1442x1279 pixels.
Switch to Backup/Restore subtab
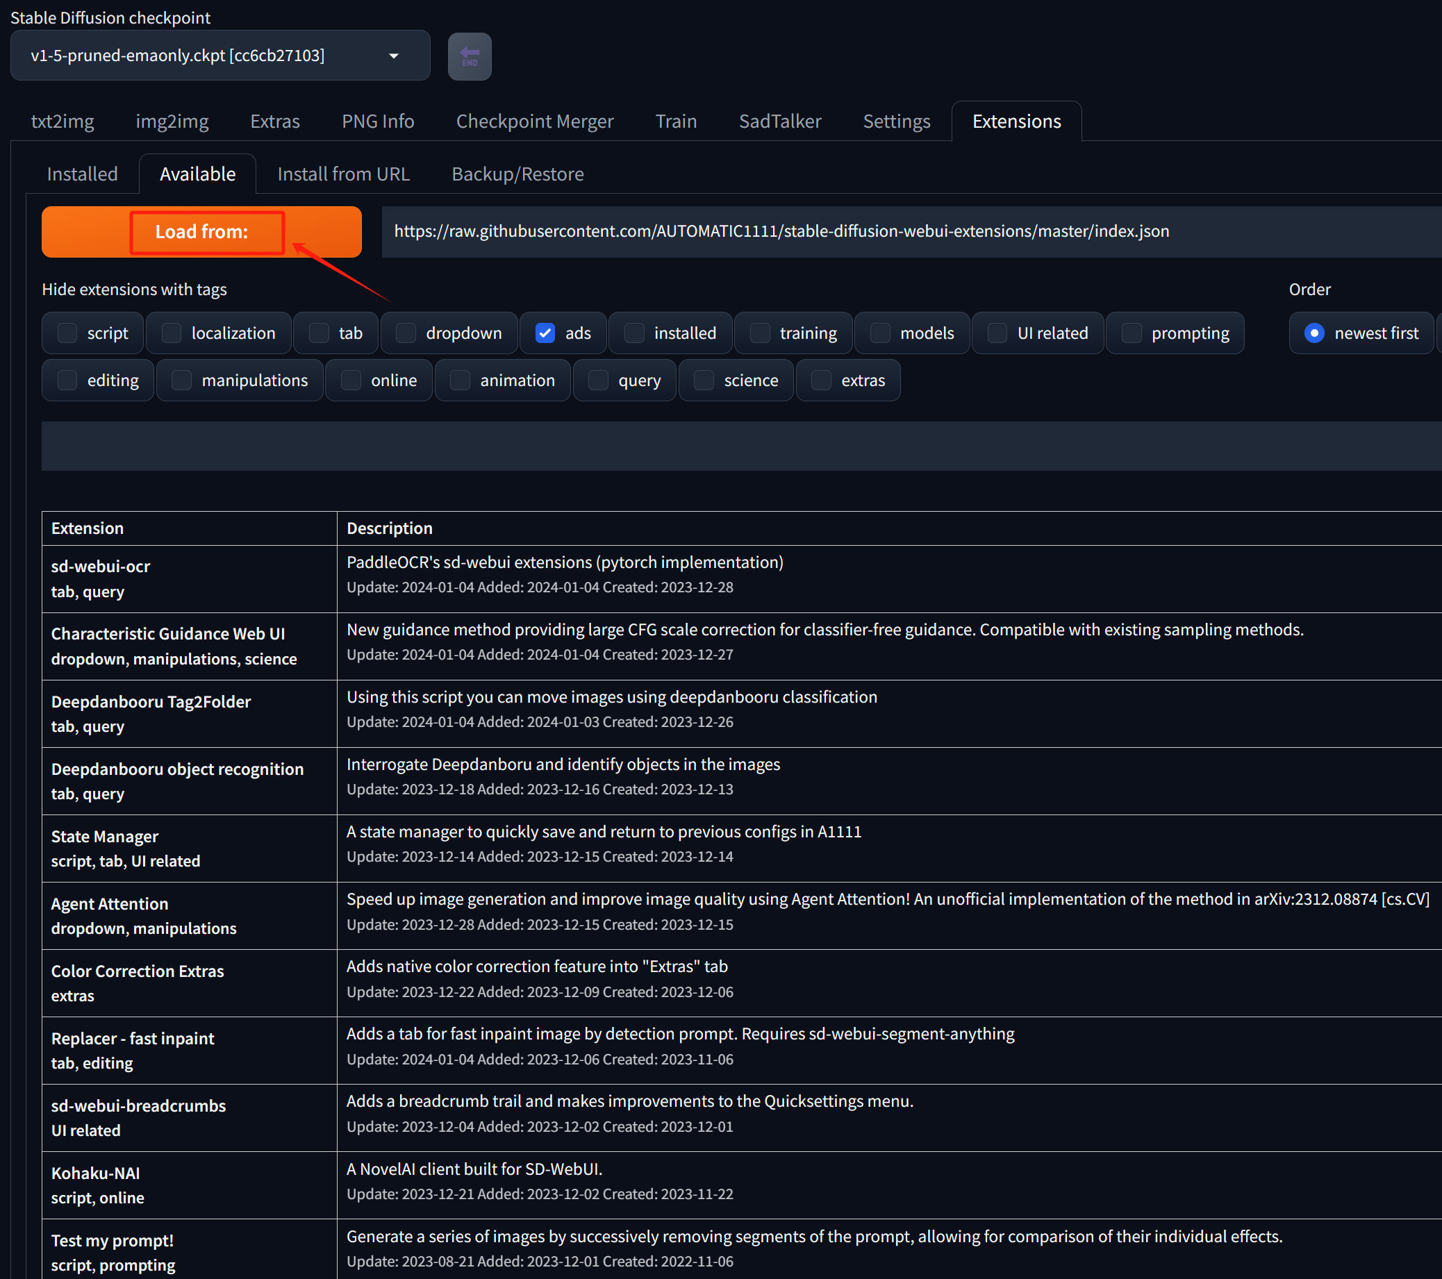[517, 174]
